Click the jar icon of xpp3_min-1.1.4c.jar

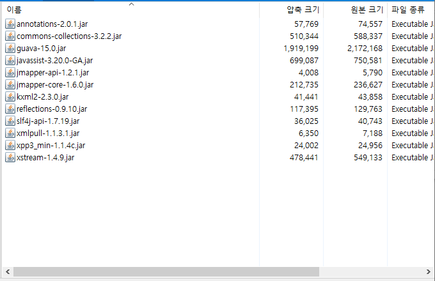pyautogui.click(x=10, y=146)
